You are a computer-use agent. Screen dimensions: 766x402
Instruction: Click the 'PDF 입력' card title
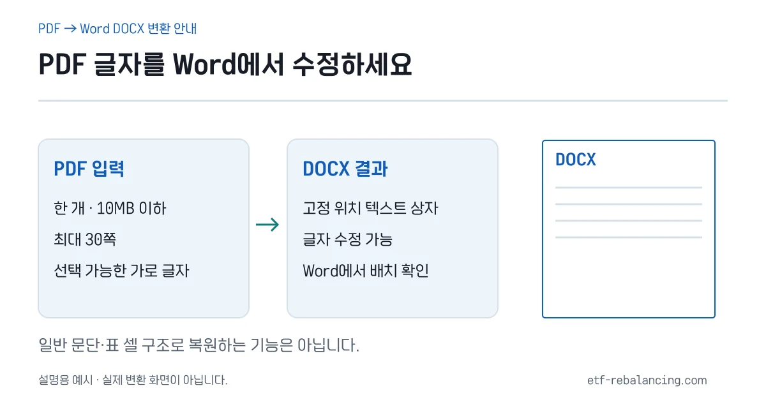89,169
